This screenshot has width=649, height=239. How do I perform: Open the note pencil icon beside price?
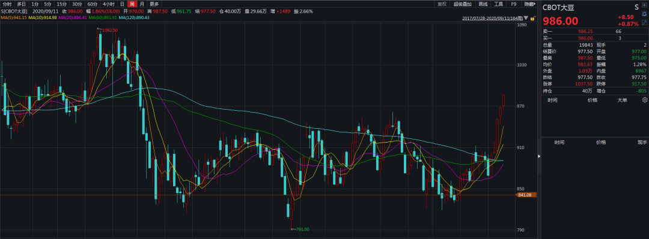644,22
